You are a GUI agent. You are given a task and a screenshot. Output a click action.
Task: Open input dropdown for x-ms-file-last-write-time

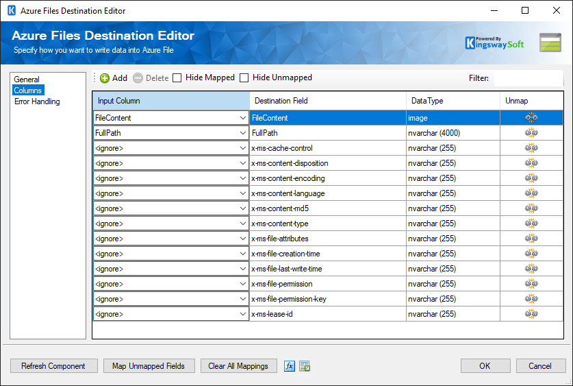[x=242, y=269]
